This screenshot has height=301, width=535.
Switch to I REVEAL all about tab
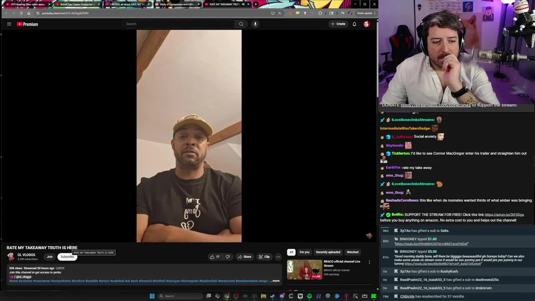[x=127, y=4]
